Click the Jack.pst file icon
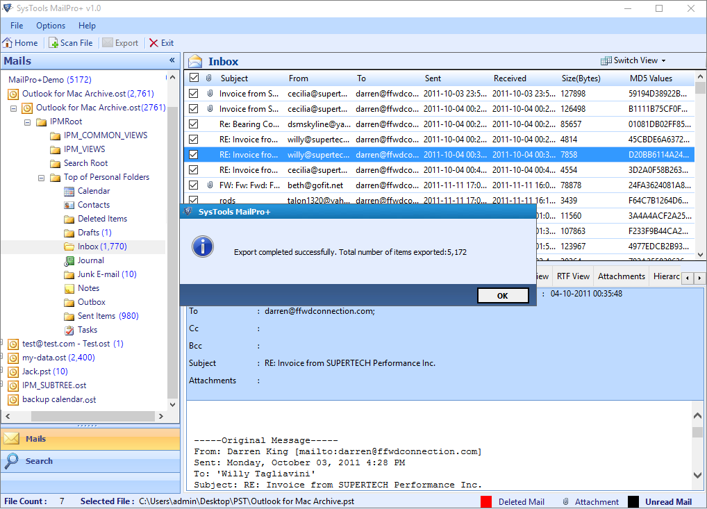 (13, 372)
